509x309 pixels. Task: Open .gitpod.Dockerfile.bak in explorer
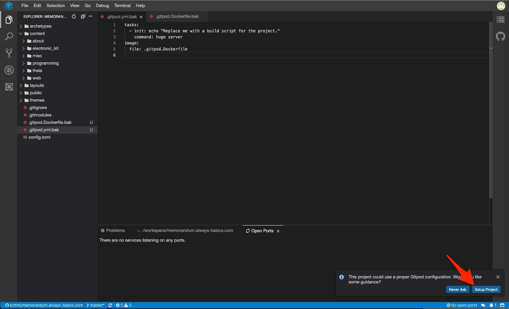coord(57,123)
